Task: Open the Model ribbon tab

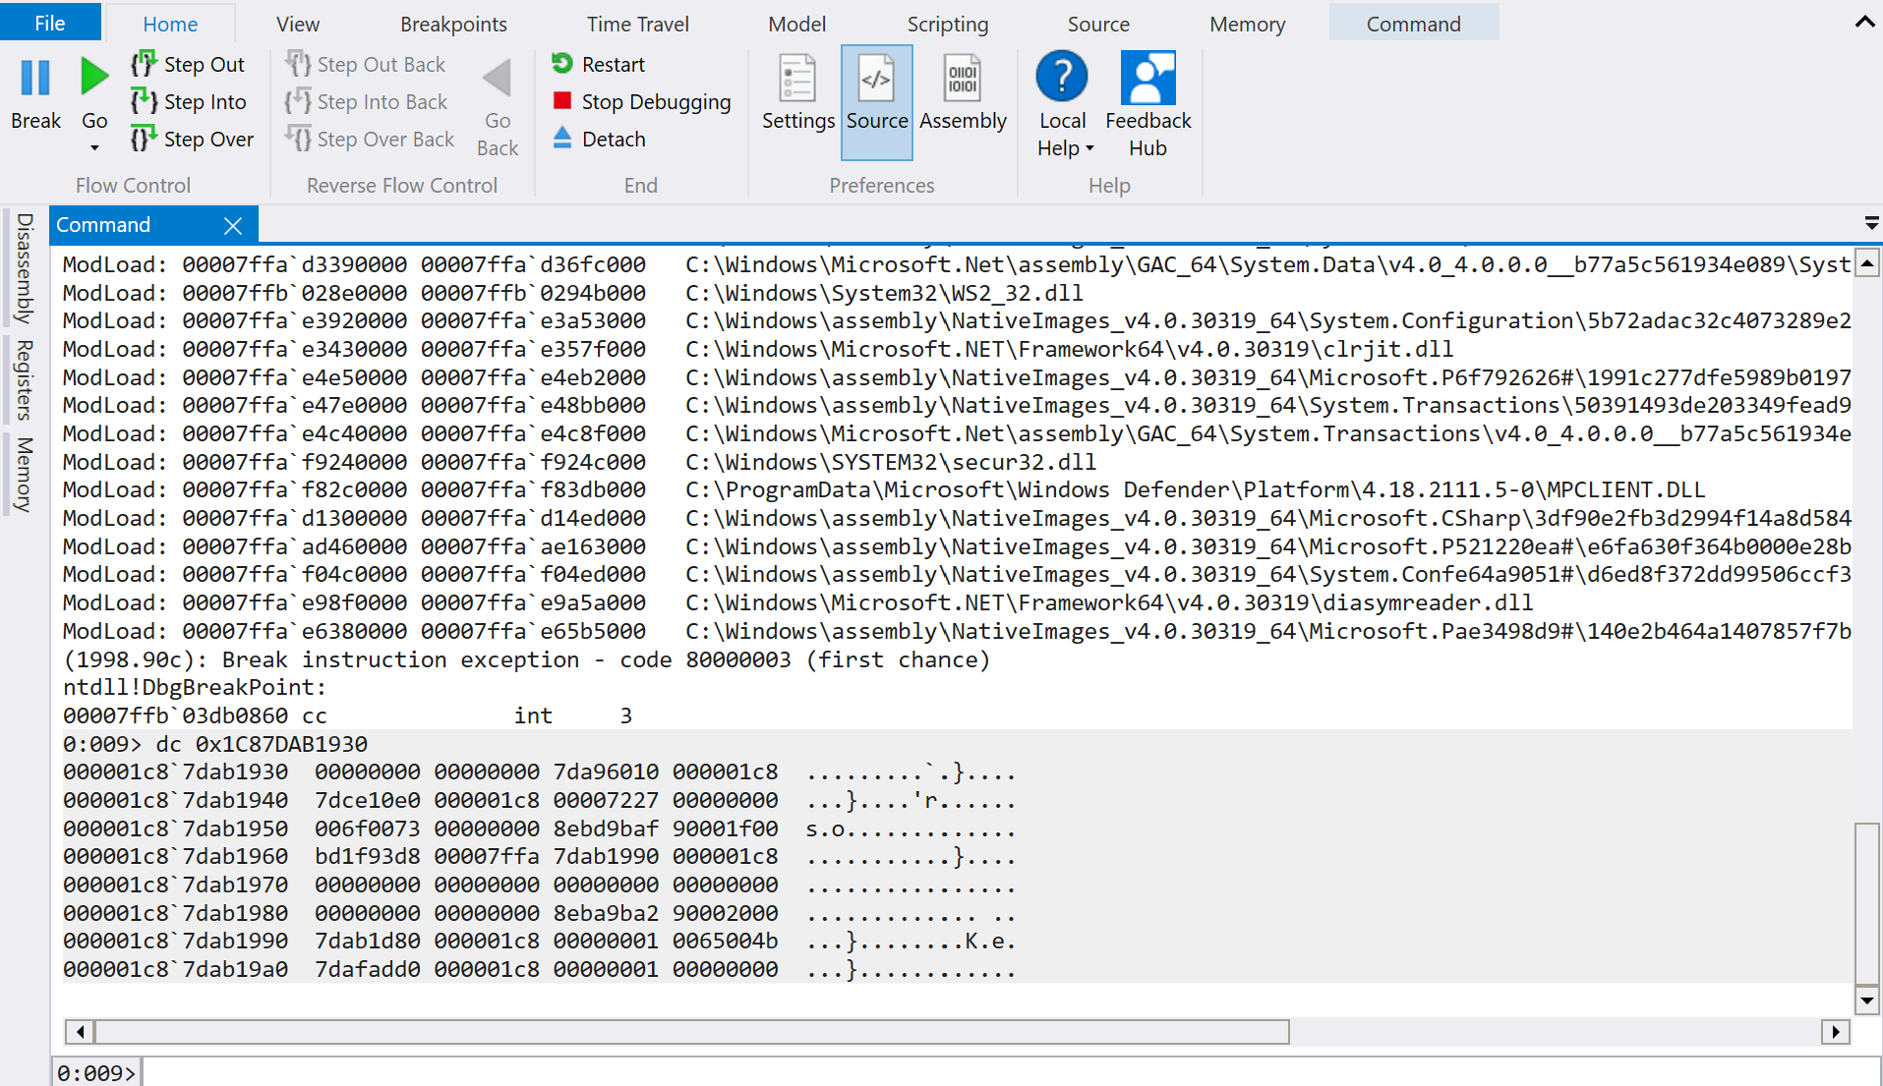Action: coord(796,24)
